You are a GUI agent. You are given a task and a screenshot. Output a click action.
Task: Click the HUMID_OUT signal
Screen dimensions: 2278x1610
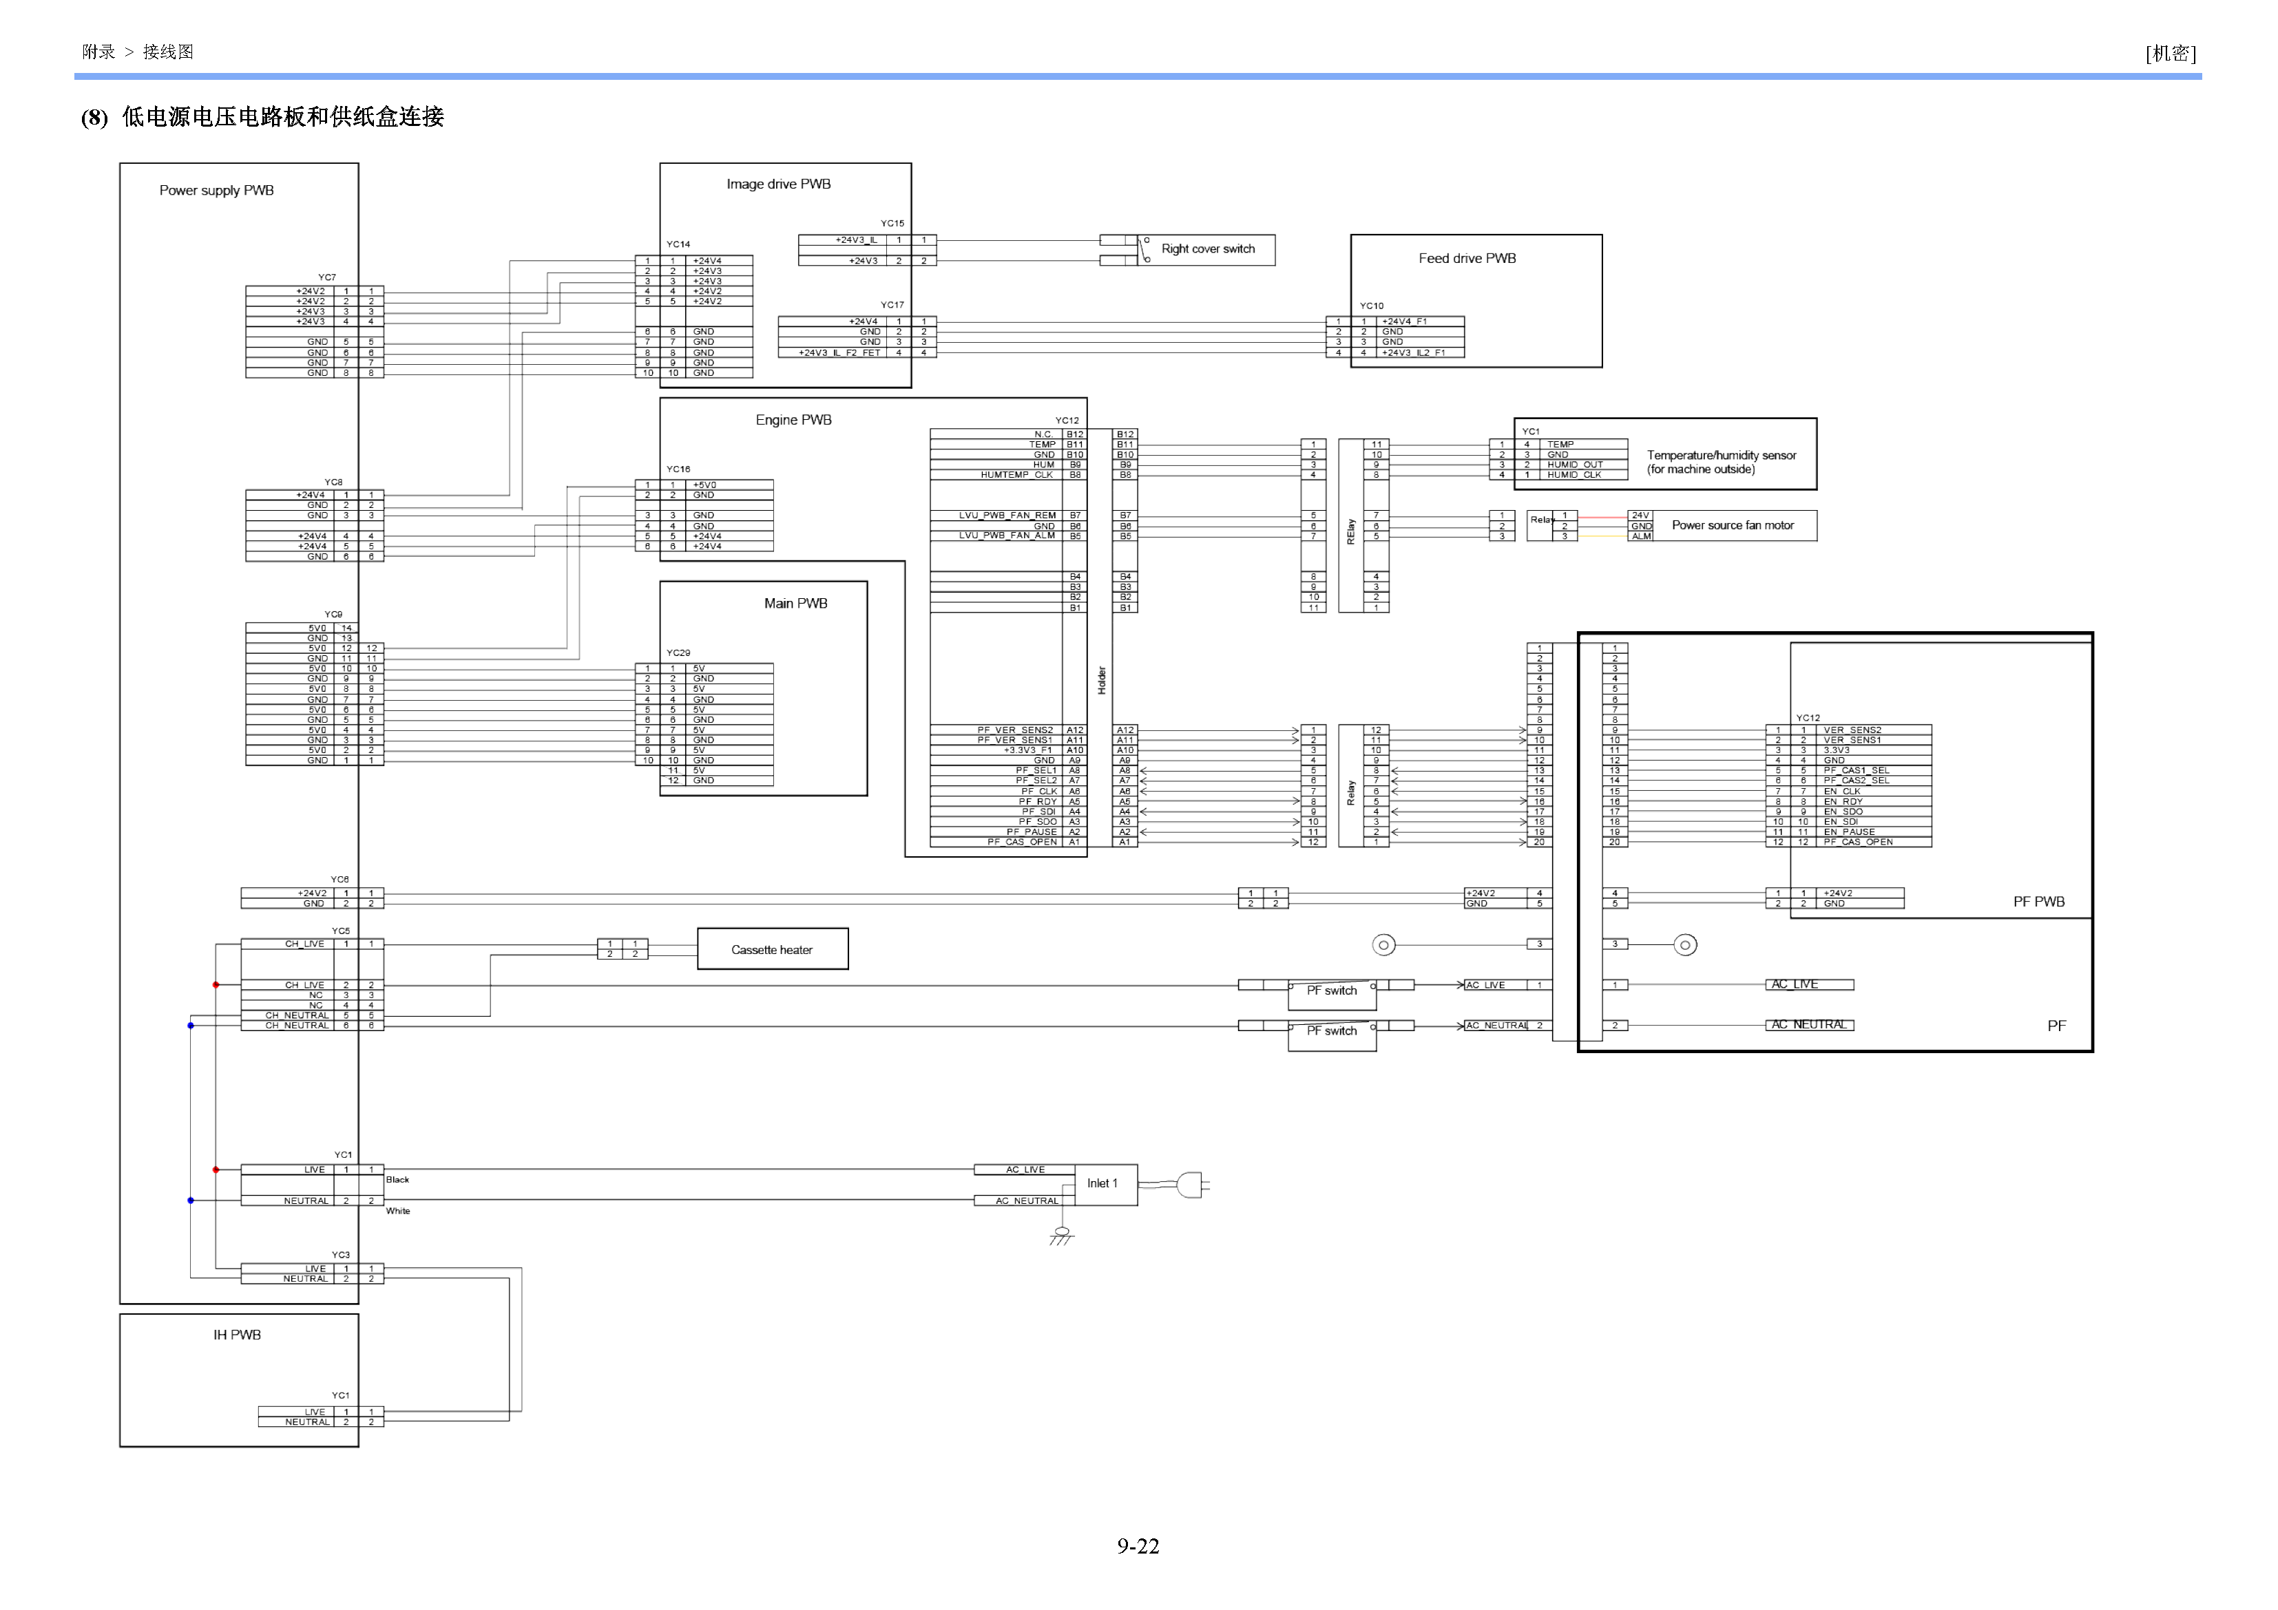pos(1576,465)
